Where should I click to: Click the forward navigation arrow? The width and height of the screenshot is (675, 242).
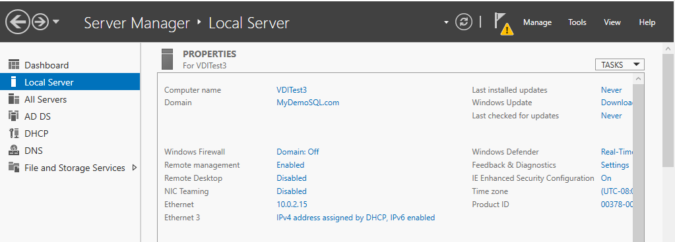point(40,22)
